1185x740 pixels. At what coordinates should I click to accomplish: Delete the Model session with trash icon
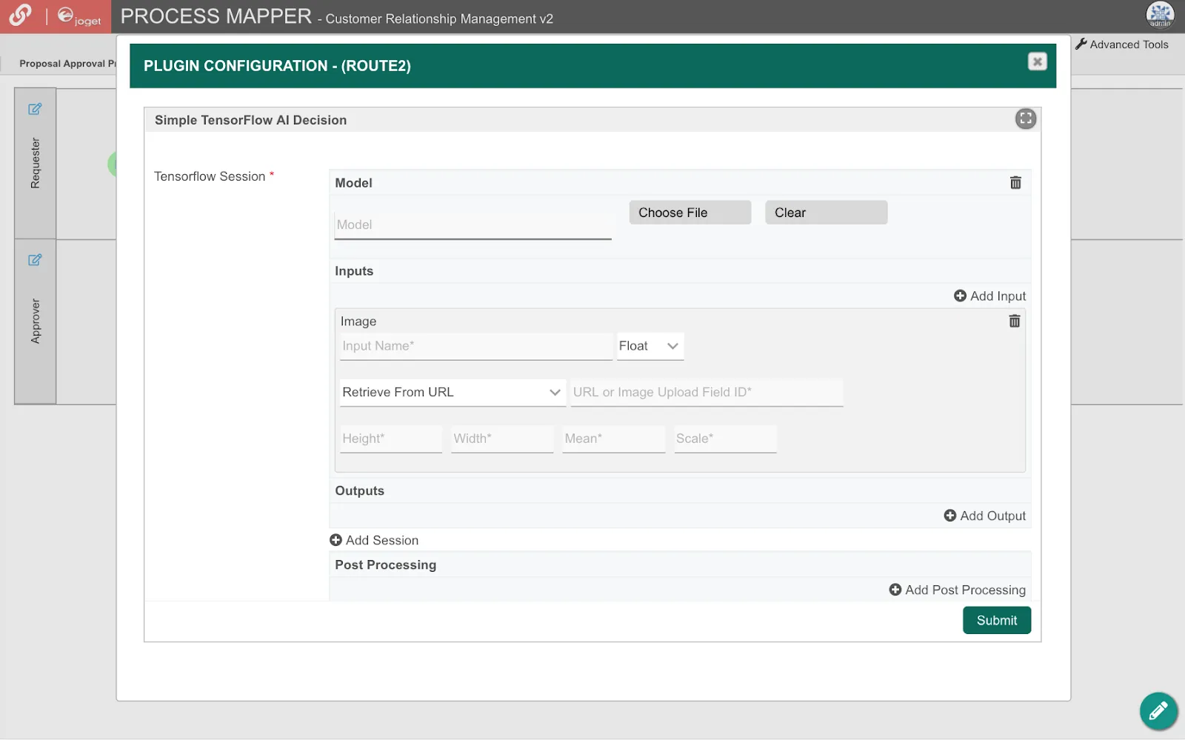pos(1015,182)
